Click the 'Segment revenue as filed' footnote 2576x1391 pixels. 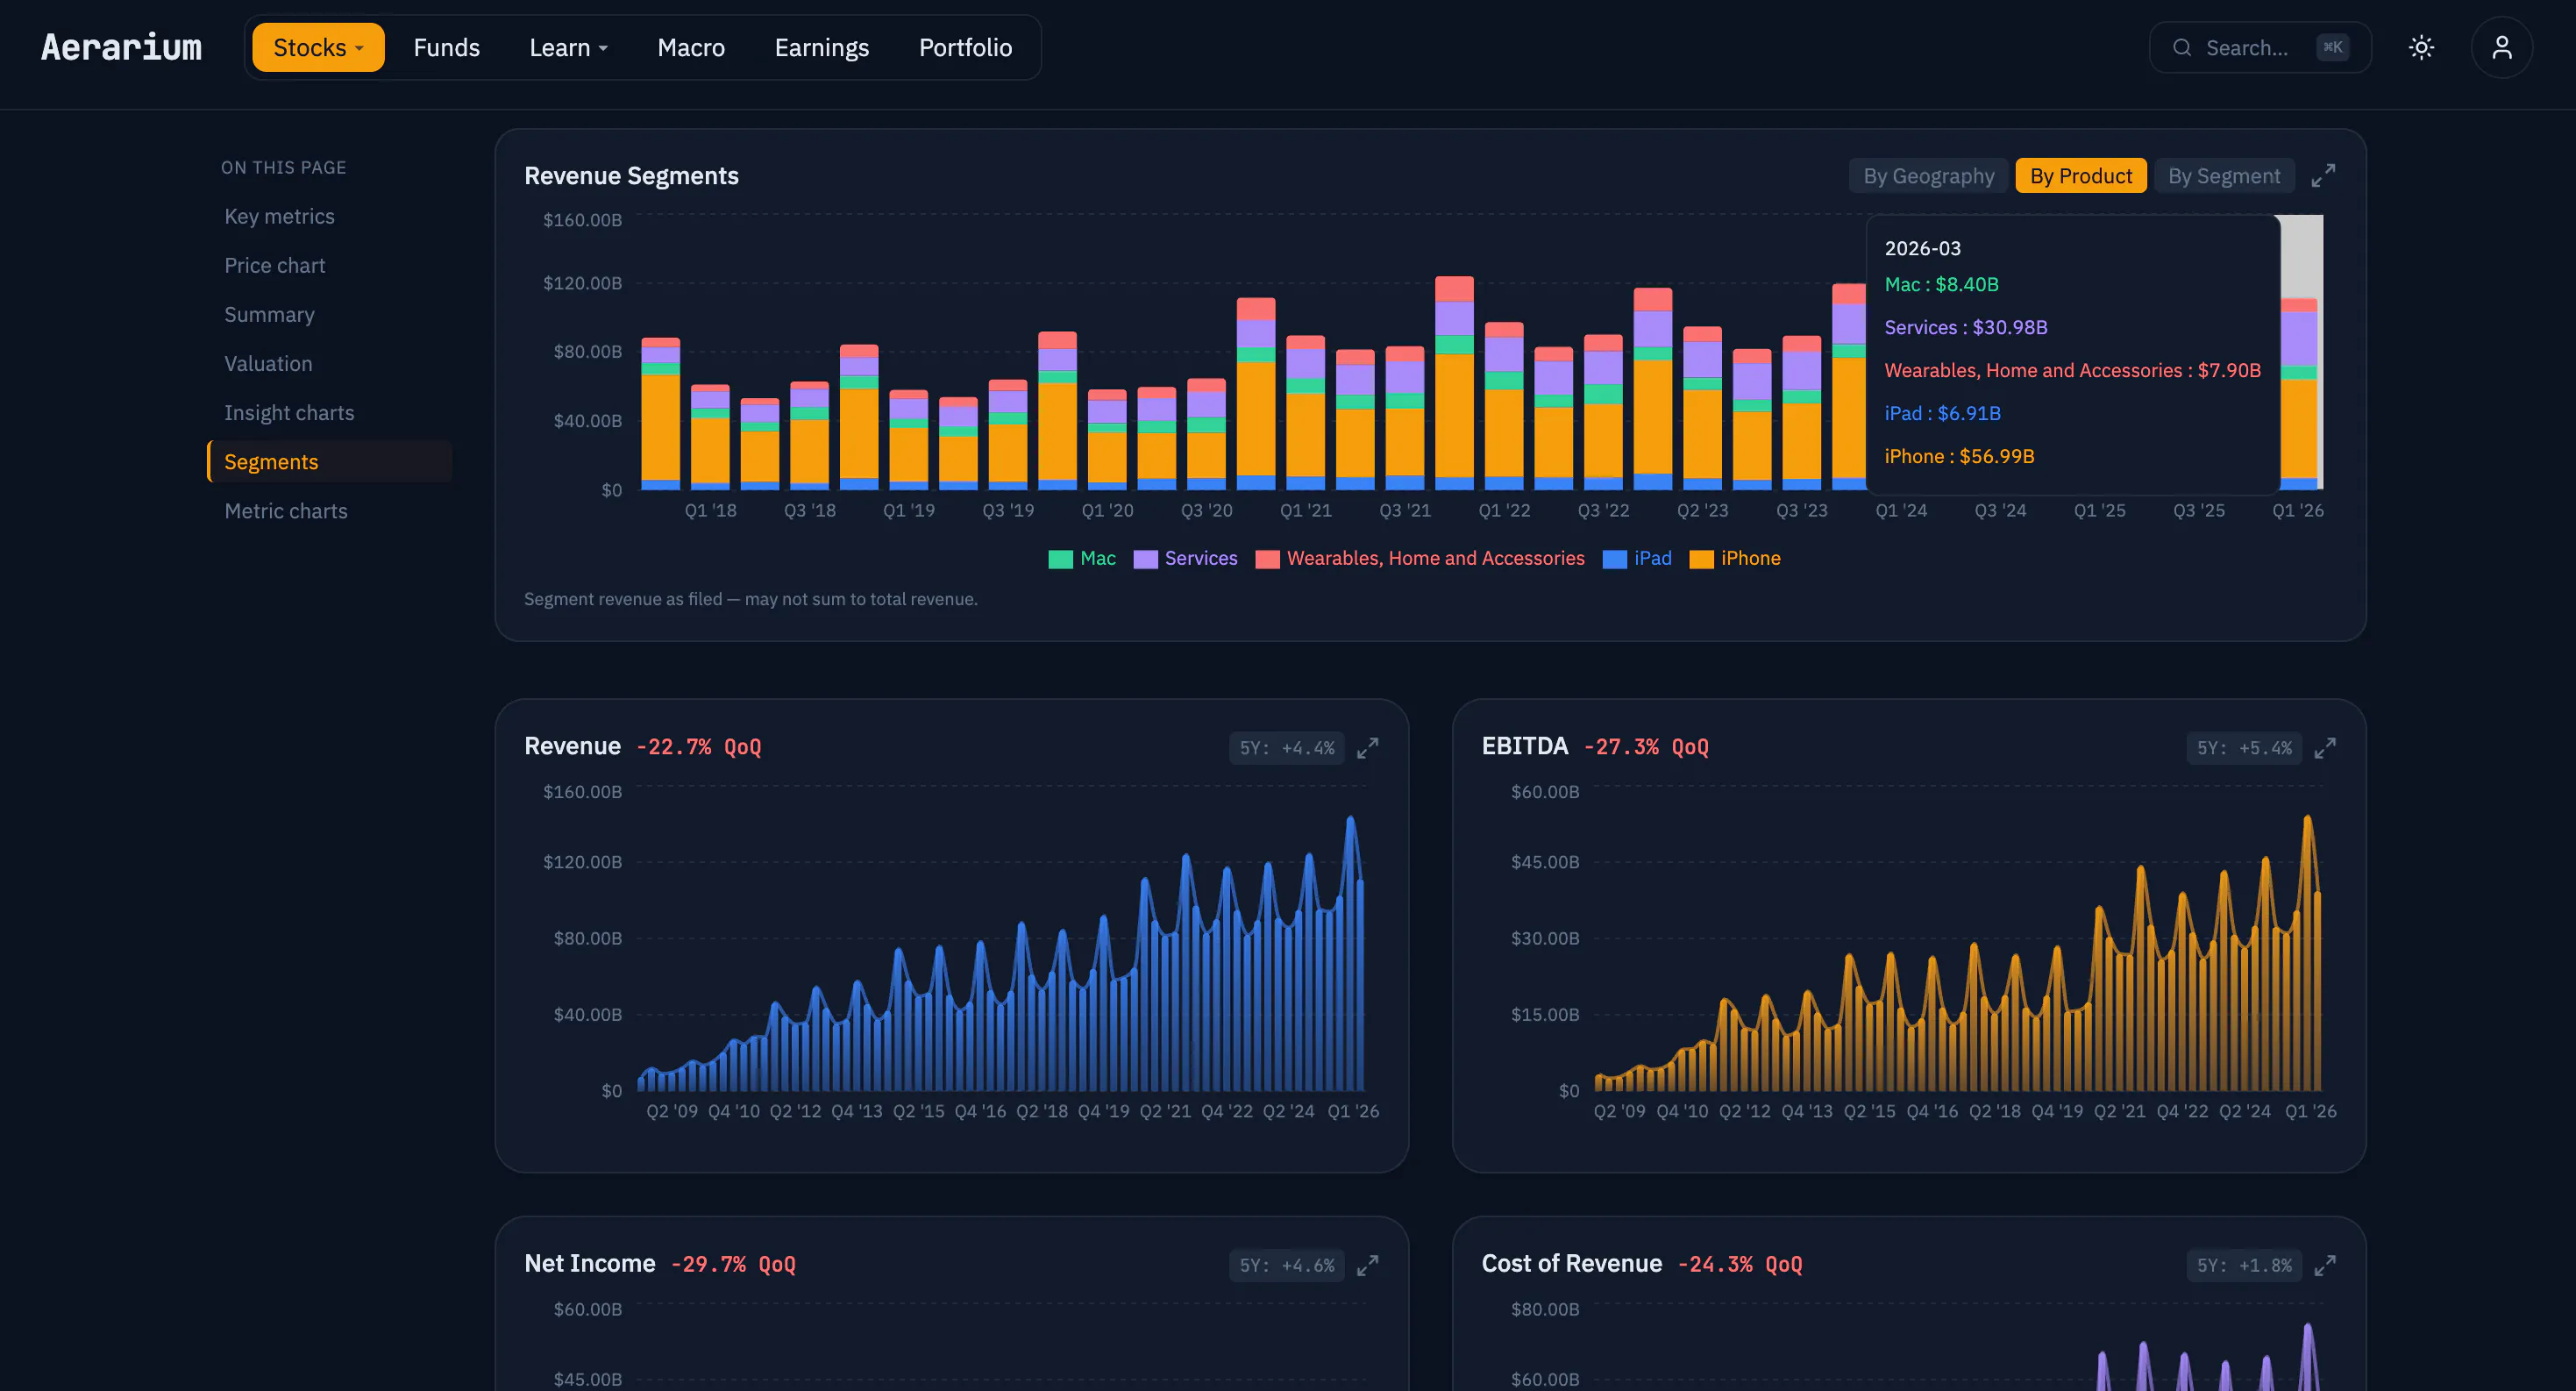(x=750, y=600)
